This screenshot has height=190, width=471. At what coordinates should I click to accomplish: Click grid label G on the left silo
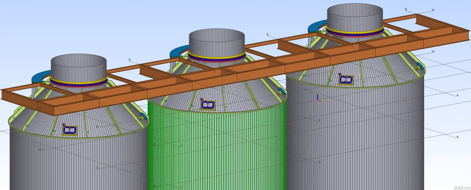pos(40,150)
